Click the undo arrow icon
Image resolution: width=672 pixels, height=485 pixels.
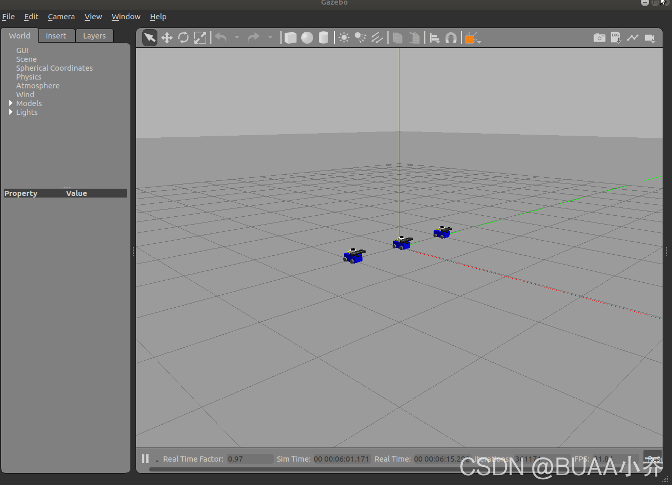(x=221, y=37)
